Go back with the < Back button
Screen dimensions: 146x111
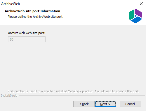pyautogui.click(x=84, y=104)
